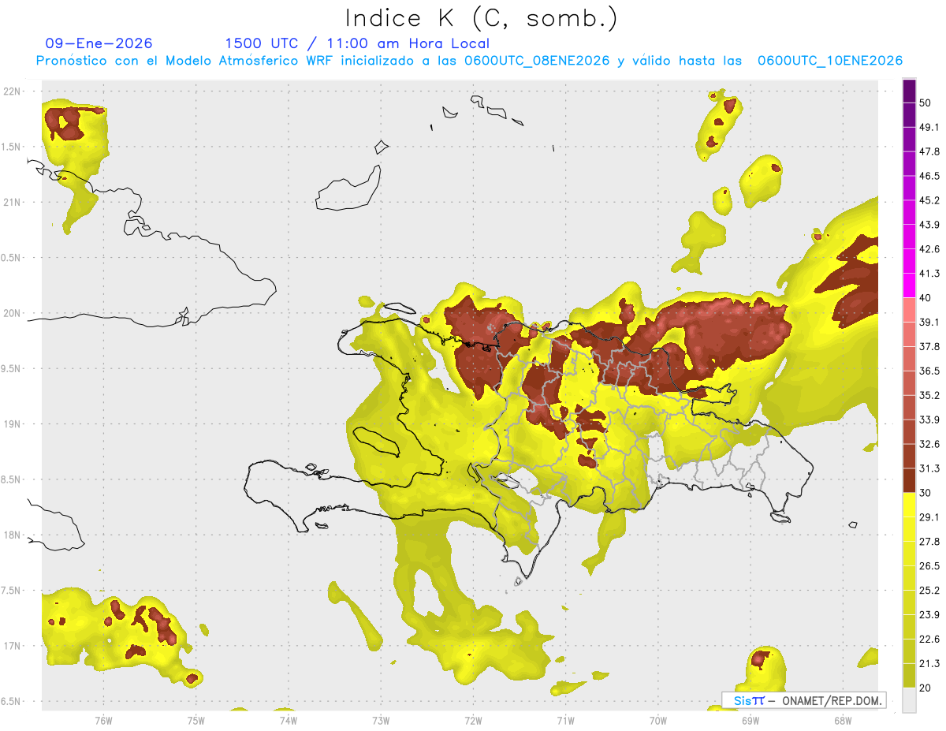Click the legend value 43.9
This screenshot has height=731, width=946.
tap(929, 225)
